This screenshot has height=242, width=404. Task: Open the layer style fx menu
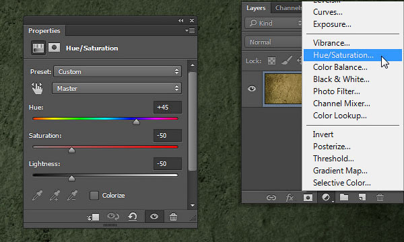[x=290, y=198]
